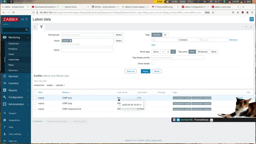Click the Name filter input field

[87, 50]
